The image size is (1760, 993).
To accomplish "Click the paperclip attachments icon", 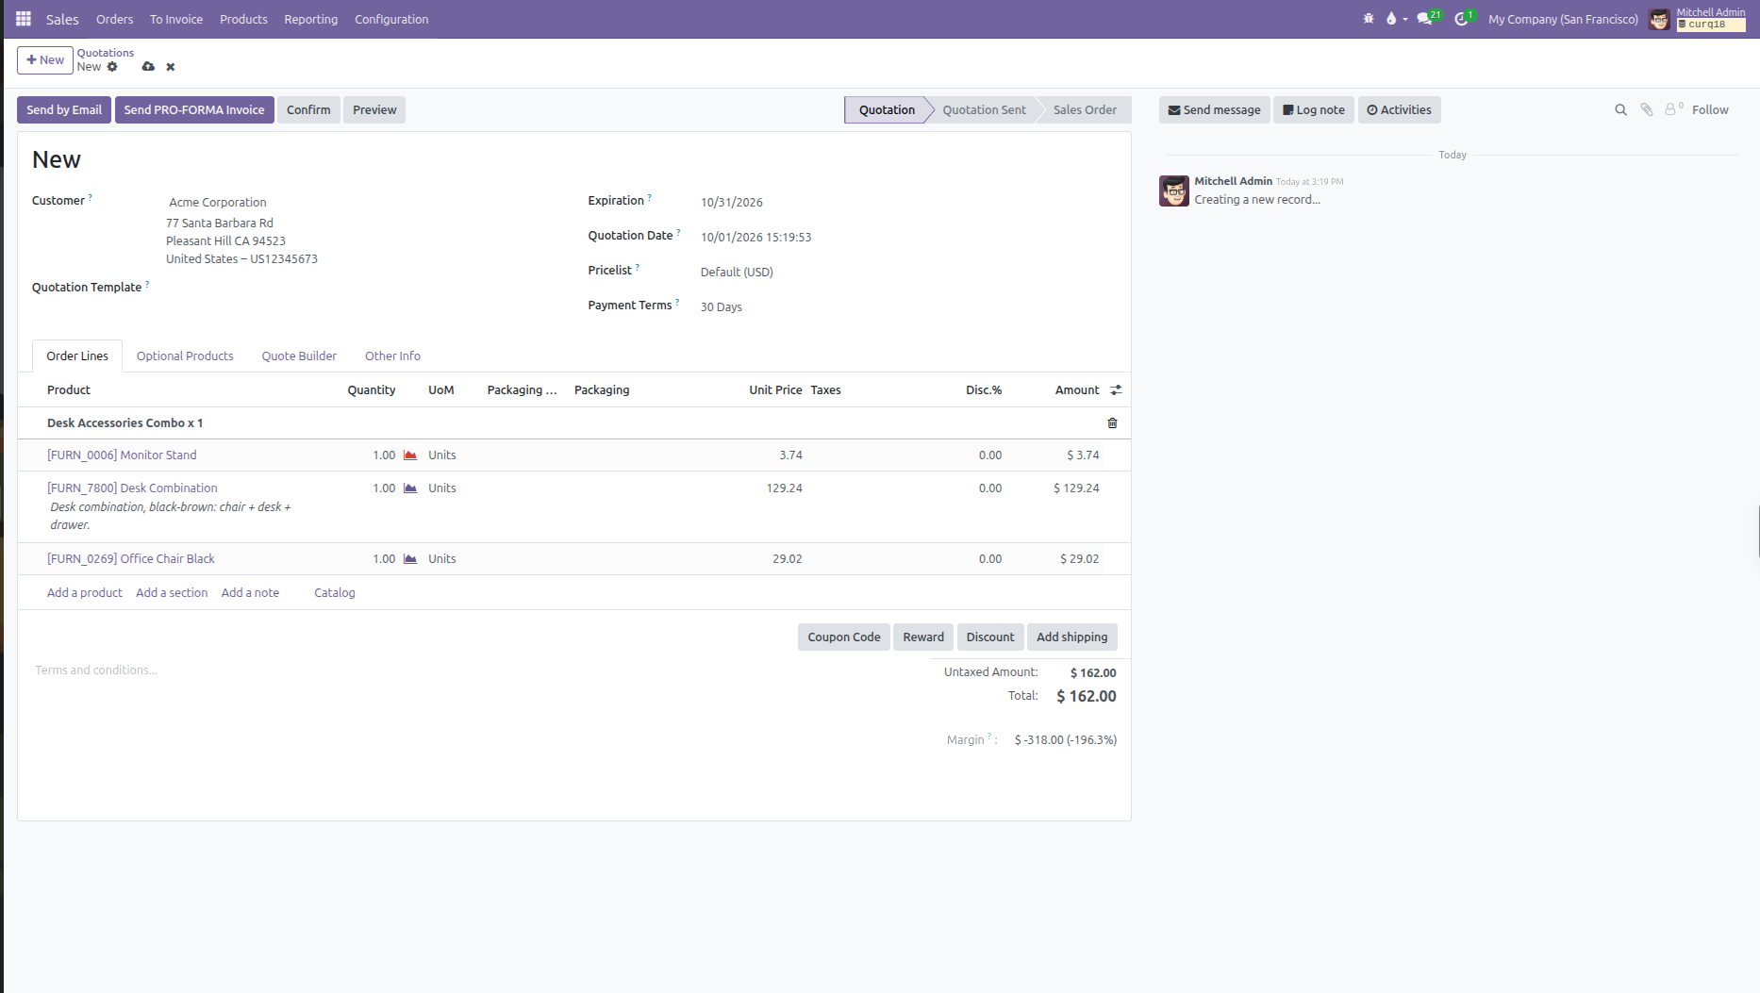I will [1646, 110].
